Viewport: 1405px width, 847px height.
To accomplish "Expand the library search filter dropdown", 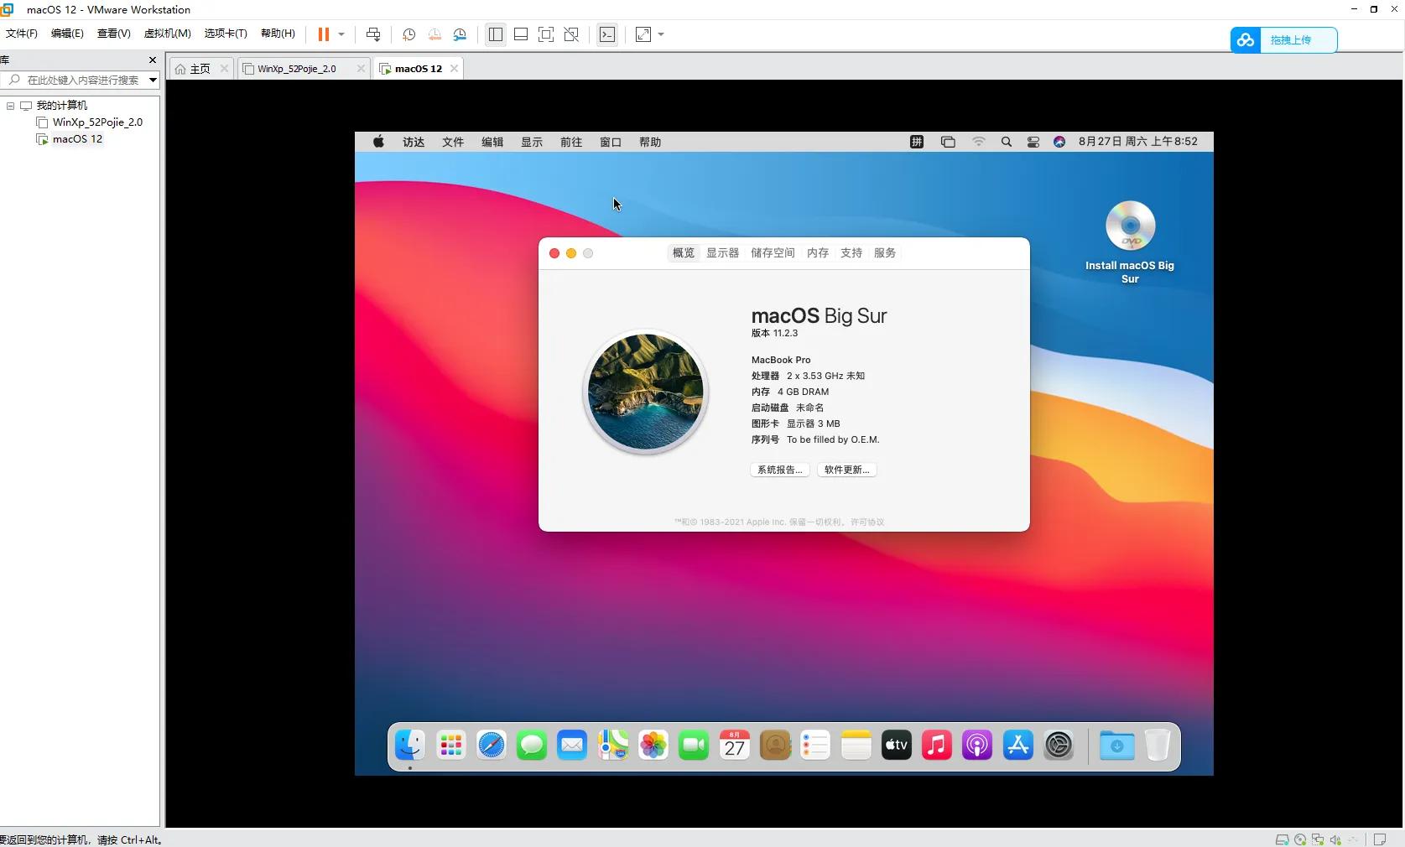I will [153, 80].
